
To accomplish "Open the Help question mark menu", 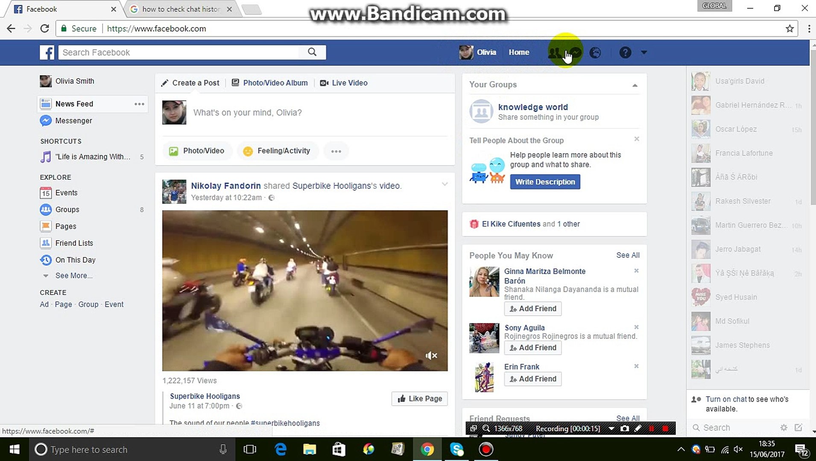I will 625,52.
